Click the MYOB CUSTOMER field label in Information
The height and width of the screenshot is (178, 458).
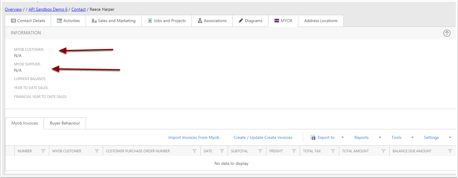pyautogui.click(x=29, y=50)
